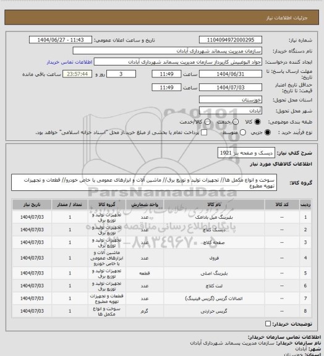Click the price validity date 1404/07/03 field
This screenshot has height=356, width=324.
[x=231, y=88]
